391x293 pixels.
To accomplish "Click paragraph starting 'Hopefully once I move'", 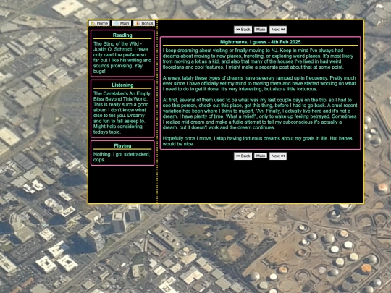I will click(x=257, y=141).
